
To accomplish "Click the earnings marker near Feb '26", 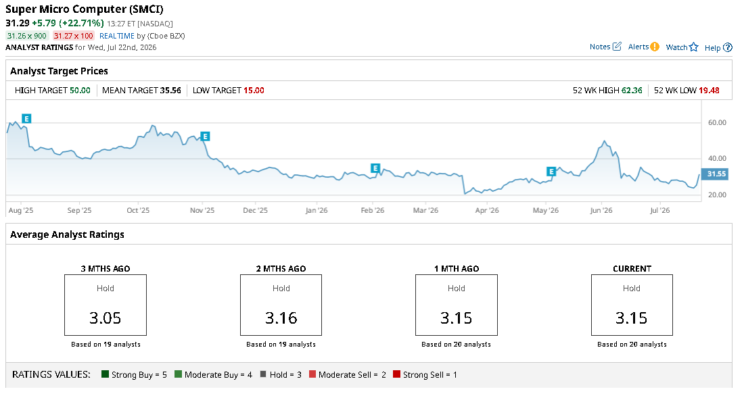I will [375, 168].
